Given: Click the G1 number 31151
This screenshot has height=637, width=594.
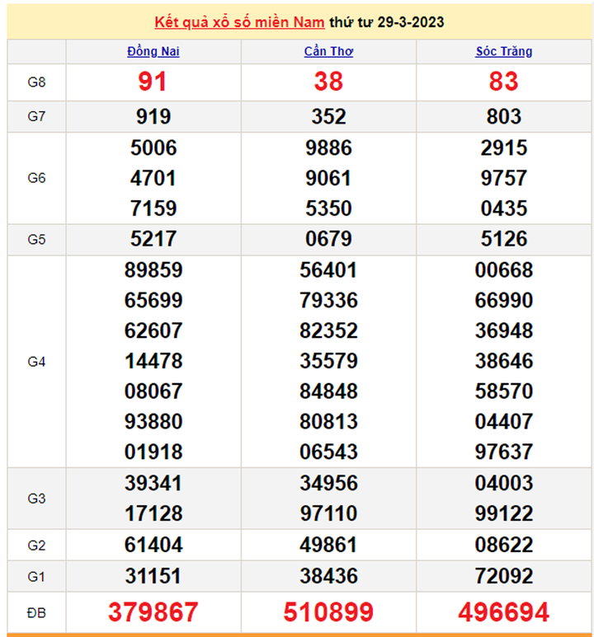Looking at the screenshot, I should tap(153, 575).
